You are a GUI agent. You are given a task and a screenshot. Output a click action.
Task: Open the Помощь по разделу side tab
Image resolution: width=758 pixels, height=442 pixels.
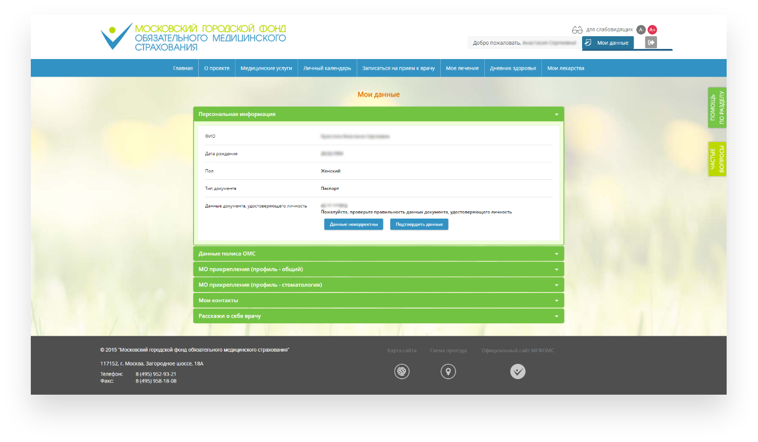(x=717, y=107)
